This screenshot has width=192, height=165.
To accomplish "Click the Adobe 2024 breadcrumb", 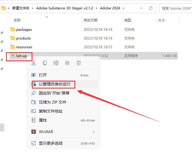I will 110,8.
